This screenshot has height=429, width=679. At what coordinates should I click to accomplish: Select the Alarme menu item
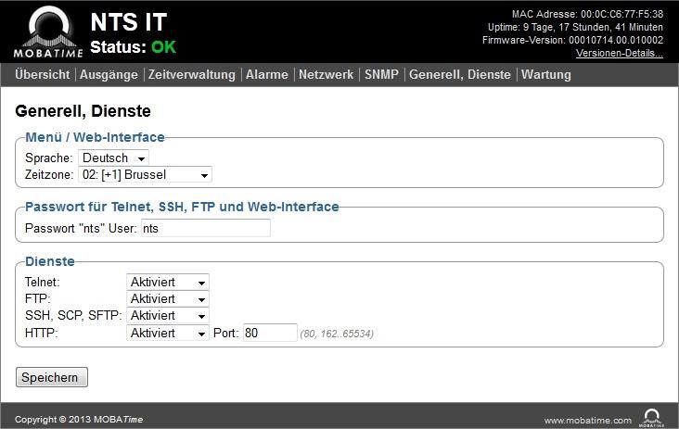point(267,74)
